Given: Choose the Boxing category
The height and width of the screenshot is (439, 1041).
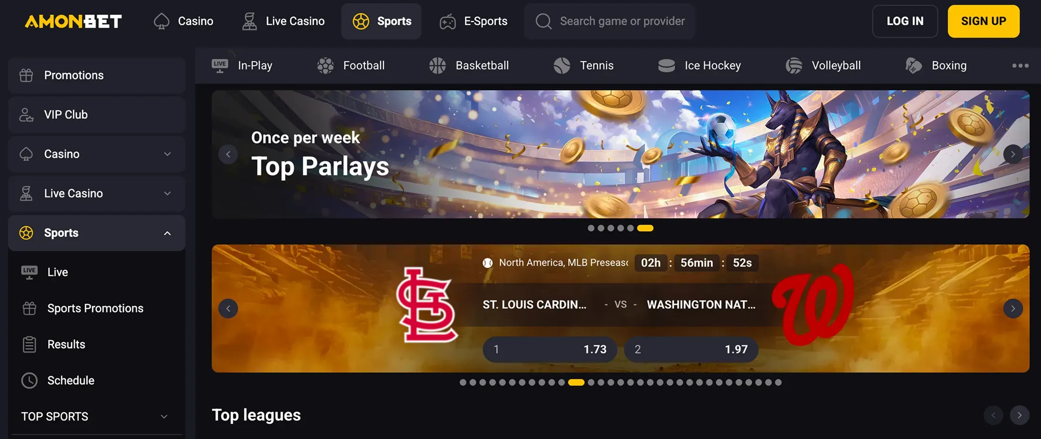Looking at the screenshot, I should (936, 65).
